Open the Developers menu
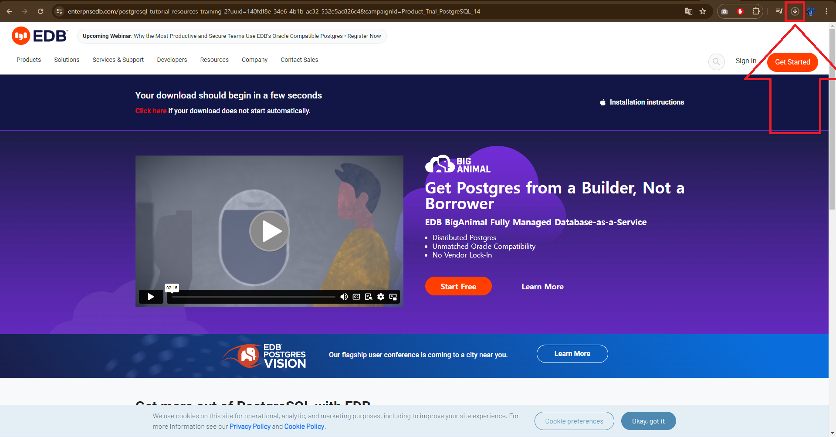This screenshot has height=437, width=836. click(x=172, y=60)
